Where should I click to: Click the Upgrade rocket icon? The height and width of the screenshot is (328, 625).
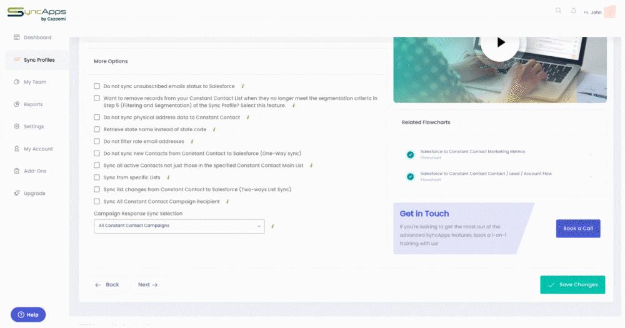[17, 193]
